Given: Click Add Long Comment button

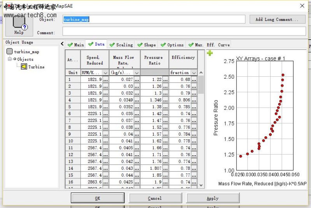Looking at the screenshot, I should (x=277, y=19).
